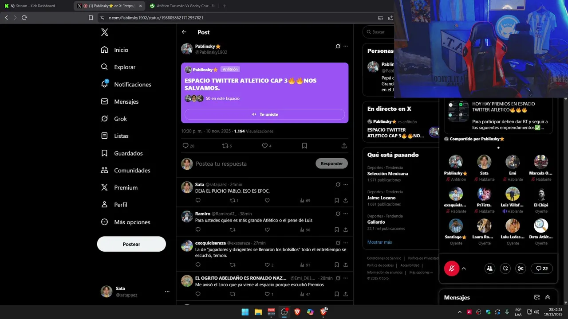This screenshot has width=568, height=319.
Task: Open Windows Start menu
Action: (x=245, y=312)
